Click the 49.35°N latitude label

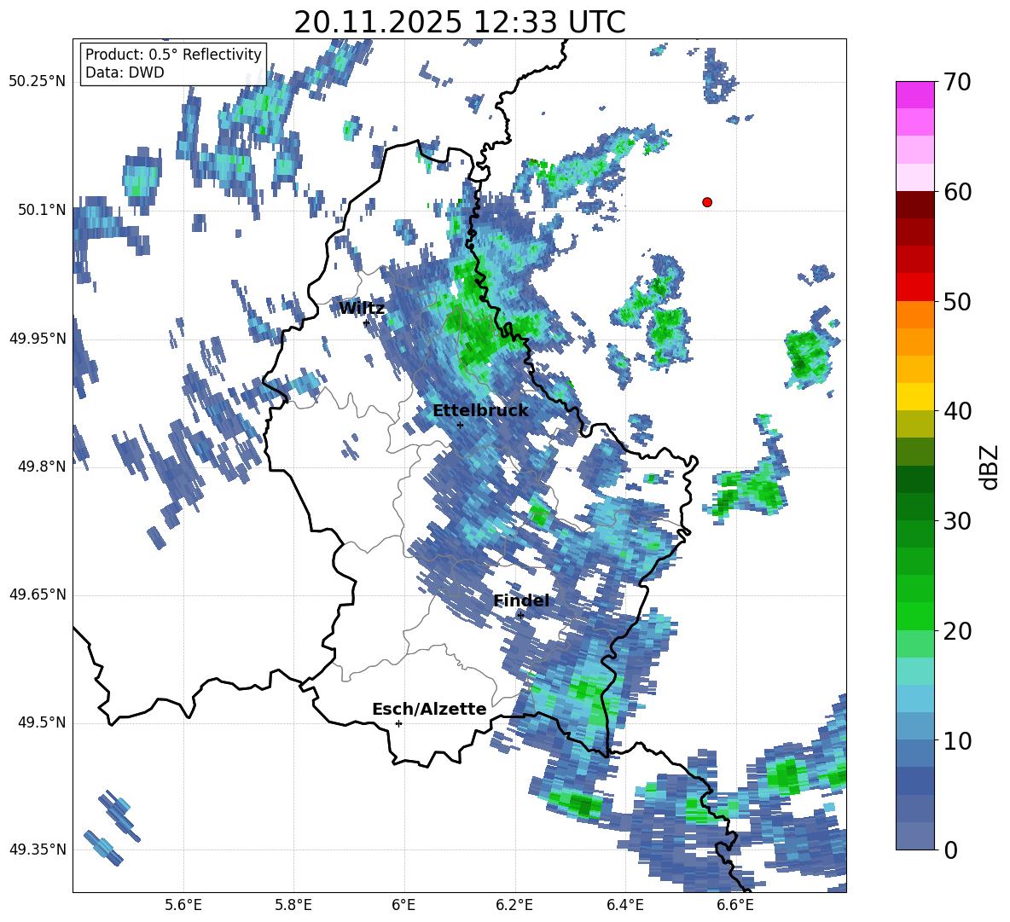point(38,850)
